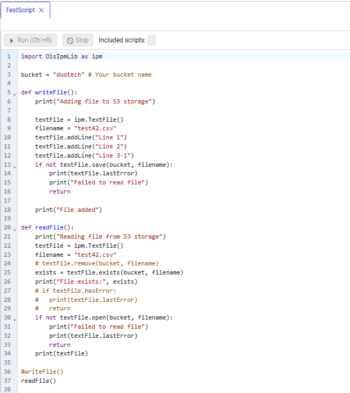The height and width of the screenshot is (393, 350).
Task: Click commented return on line 29
Action: (x=53, y=308)
